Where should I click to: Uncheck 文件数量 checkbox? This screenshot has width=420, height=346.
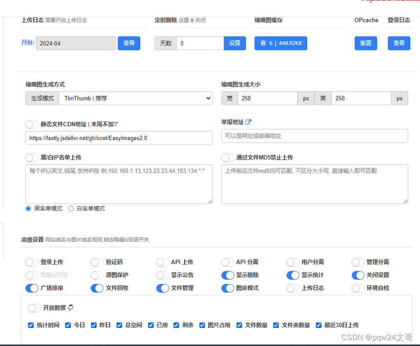coord(239,325)
